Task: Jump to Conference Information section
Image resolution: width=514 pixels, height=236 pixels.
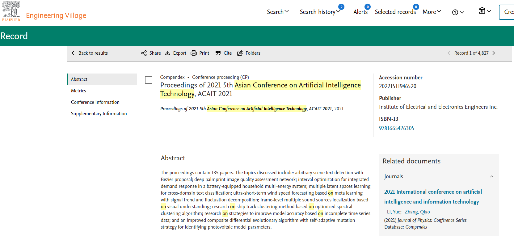Action: coord(95,102)
